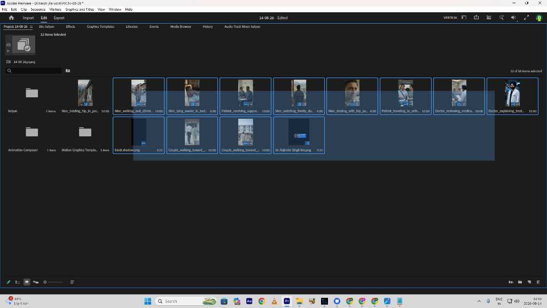Switch the bin to Icon View
This screenshot has height=308, width=547.
[27, 282]
